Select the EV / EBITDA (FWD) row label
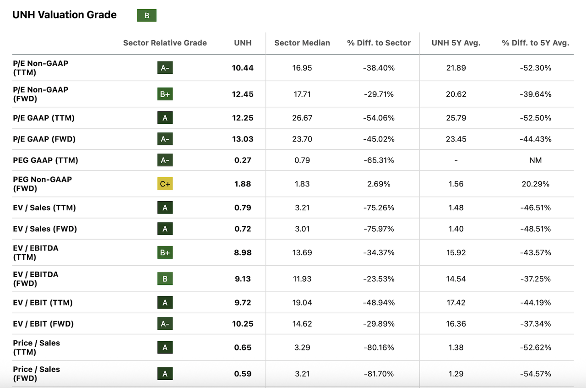This screenshot has width=586, height=388. pyautogui.click(x=36, y=279)
